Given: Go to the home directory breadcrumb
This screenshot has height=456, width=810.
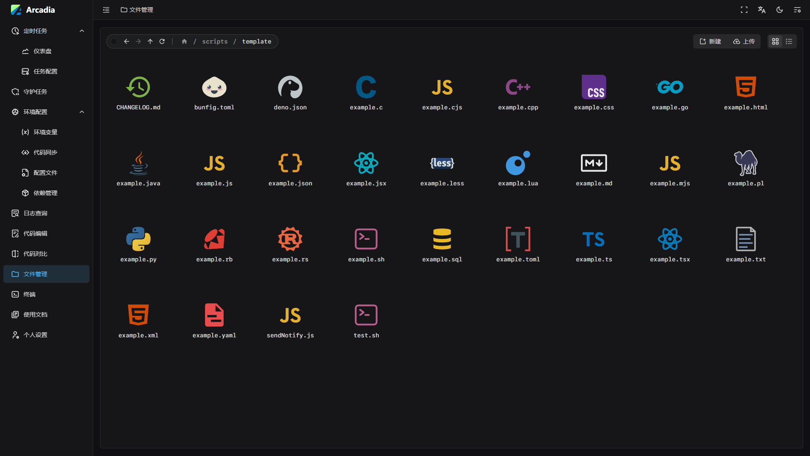Looking at the screenshot, I should click(x=184, y=41).
